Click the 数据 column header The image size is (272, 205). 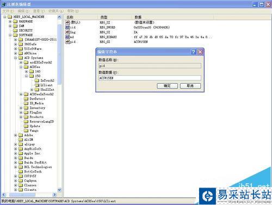(x=173, y=17)
